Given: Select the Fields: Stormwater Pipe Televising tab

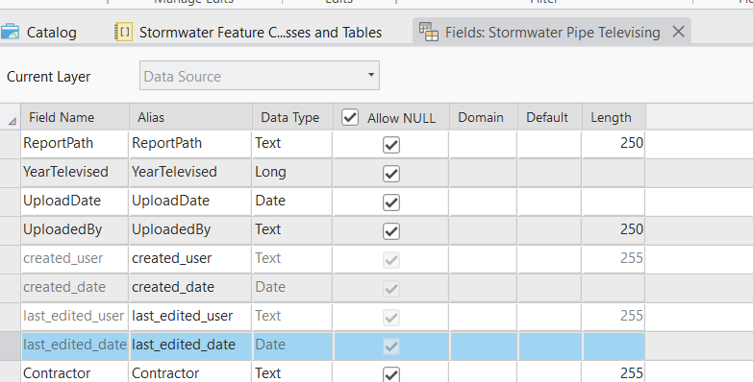Looking at the screenshot, I should point(552,32).
